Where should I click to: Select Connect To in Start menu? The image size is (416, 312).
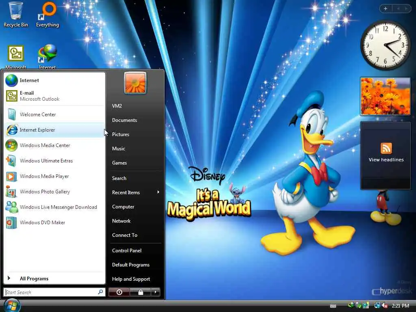click(125, 235)
